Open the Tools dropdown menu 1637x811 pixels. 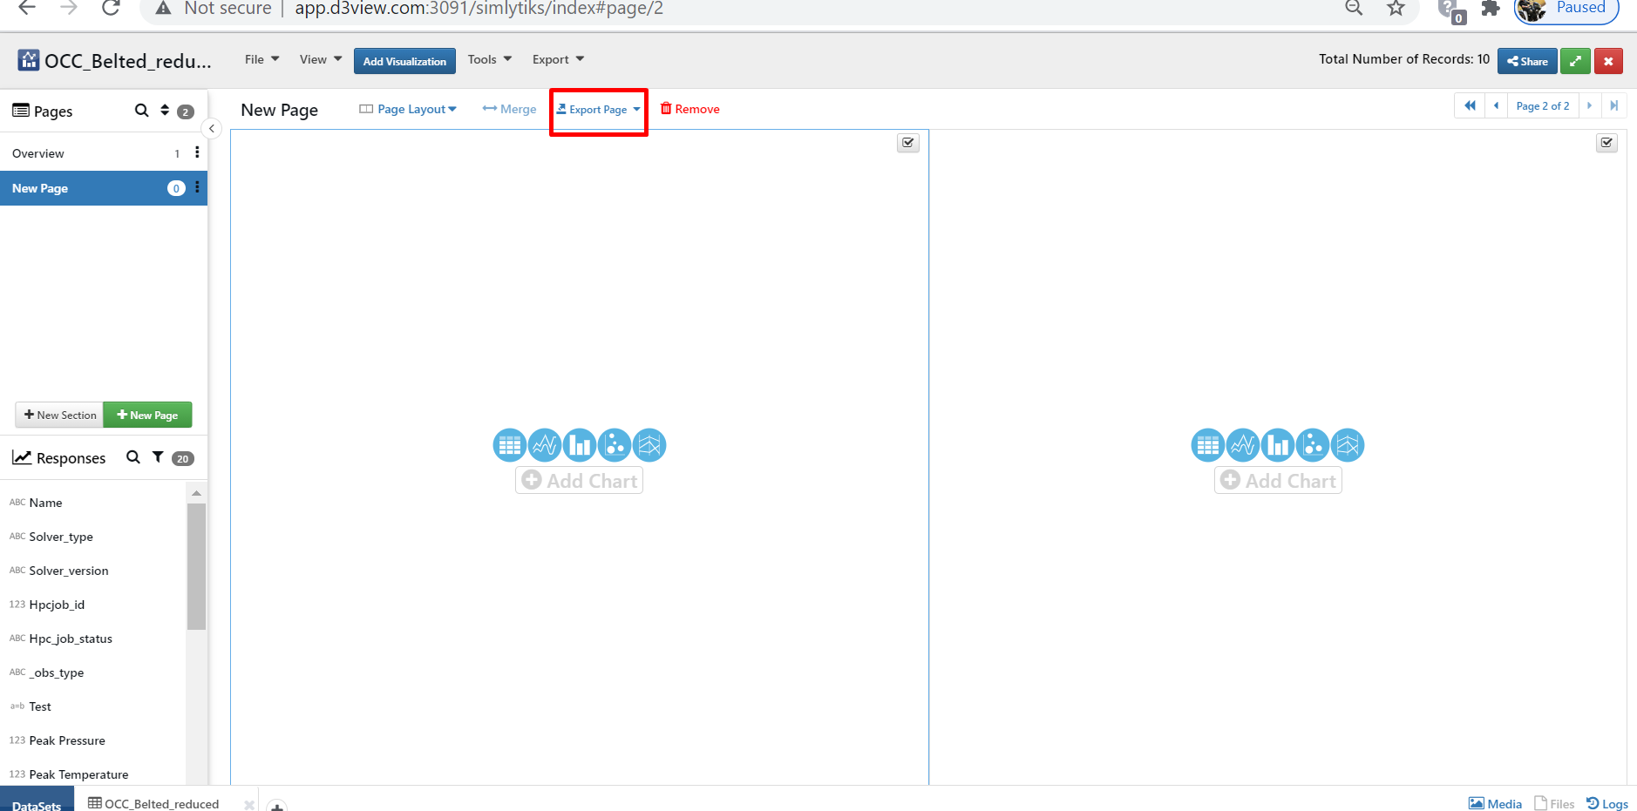489,59
